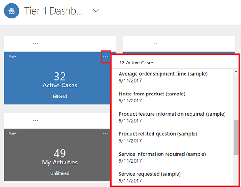The height and width of the screenshot is (187, 241).
Task: Open ellipsis menu above Active Cases tile
Action: 35,44
